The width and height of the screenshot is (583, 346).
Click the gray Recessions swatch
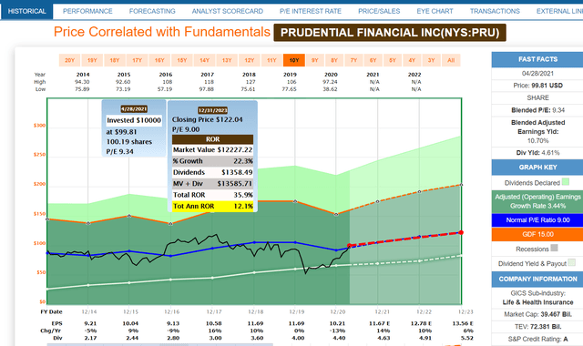[x=554, y=248]
